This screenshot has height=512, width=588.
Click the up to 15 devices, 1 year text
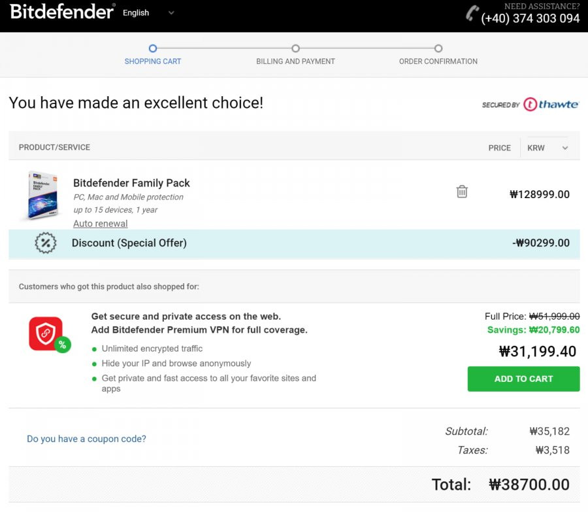116,210
